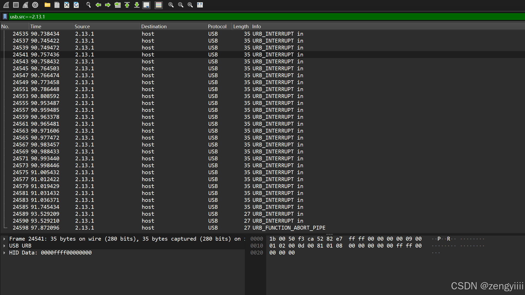Expand the Frame 24541 details section
The image size is (525, 295).
[5, 239]
